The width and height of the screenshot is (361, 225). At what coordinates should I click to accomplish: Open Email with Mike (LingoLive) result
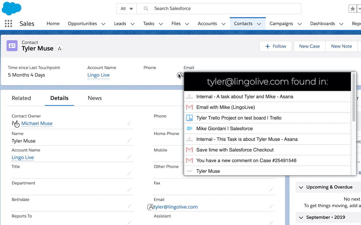click(x=267, y=107)
